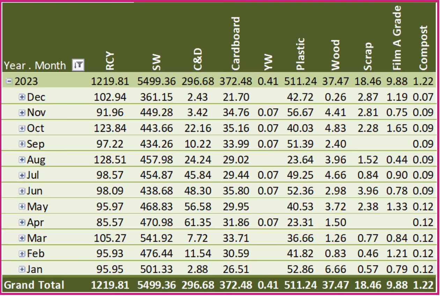Expand the Sep month row
Screen dimensions: 440x296
(22, 144)
